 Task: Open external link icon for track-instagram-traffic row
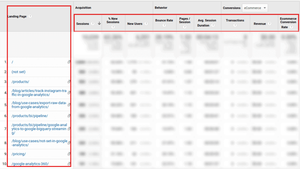(x=69, y=93)
